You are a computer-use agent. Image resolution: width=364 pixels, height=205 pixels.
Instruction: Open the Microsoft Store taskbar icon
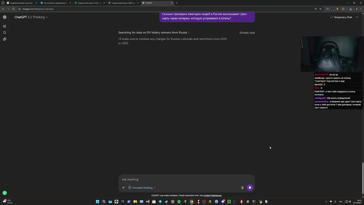(x=154, y=202)
